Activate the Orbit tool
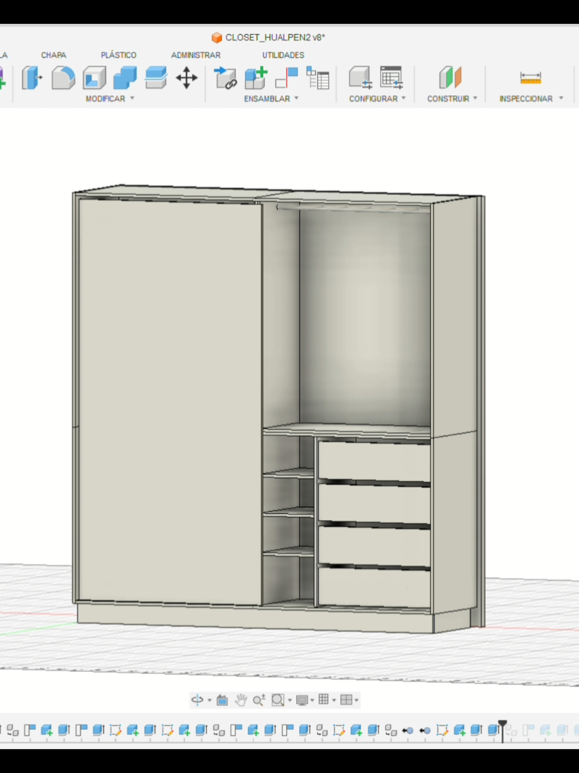Viewport: 579px width, 773px height. click(198, 700)
